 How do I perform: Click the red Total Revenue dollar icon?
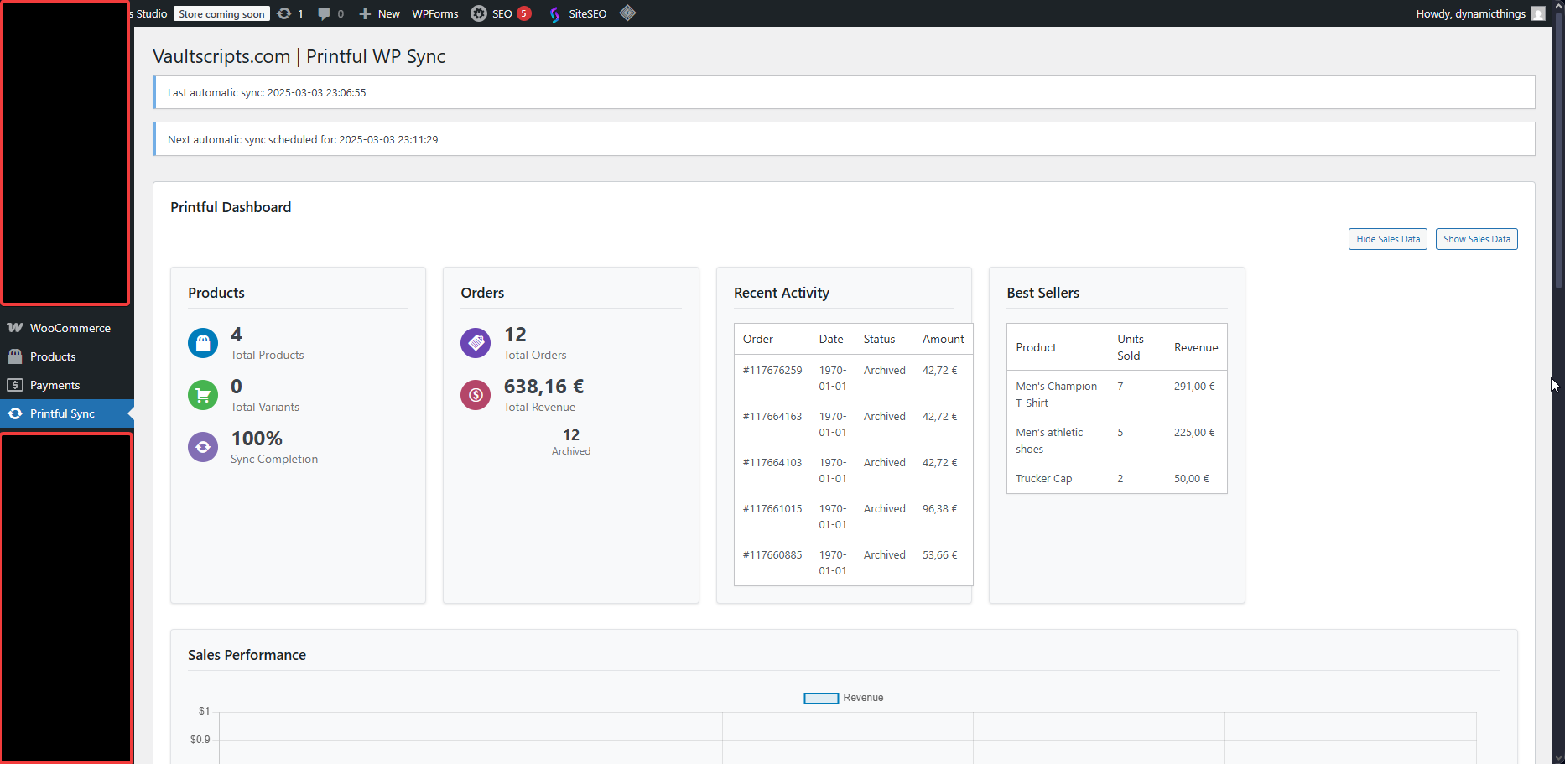point(476,395)
